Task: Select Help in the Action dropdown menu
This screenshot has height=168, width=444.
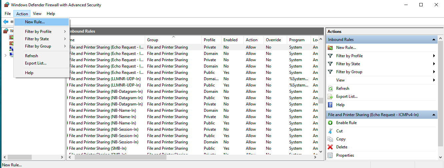Action: click(x=41, y=73)
